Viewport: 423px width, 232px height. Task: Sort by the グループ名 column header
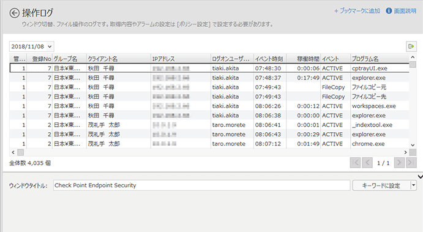(x=69, y=59)
